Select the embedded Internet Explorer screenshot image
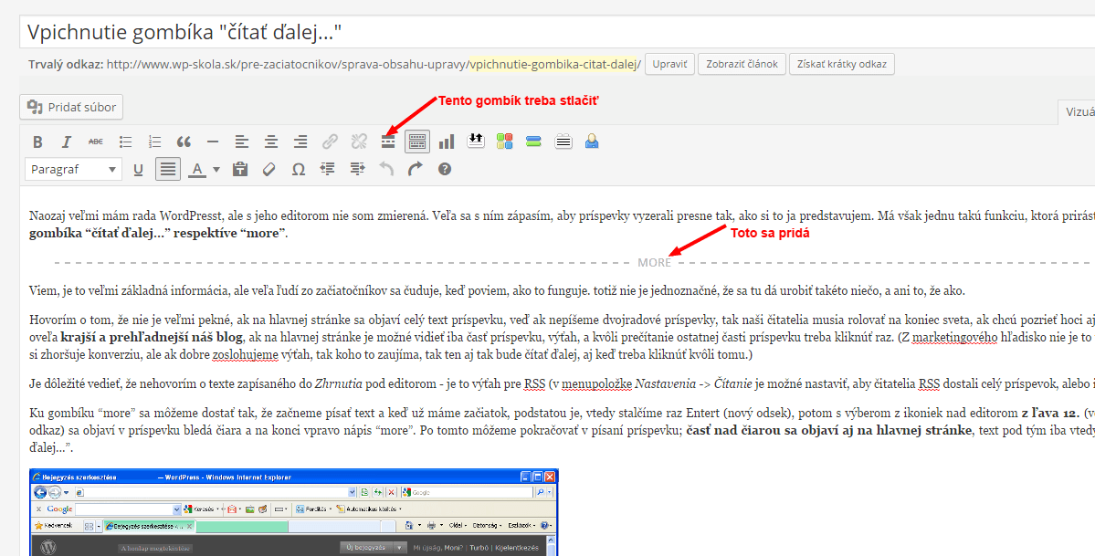The width and height of the screenshot is (1095, 556). 294,513
